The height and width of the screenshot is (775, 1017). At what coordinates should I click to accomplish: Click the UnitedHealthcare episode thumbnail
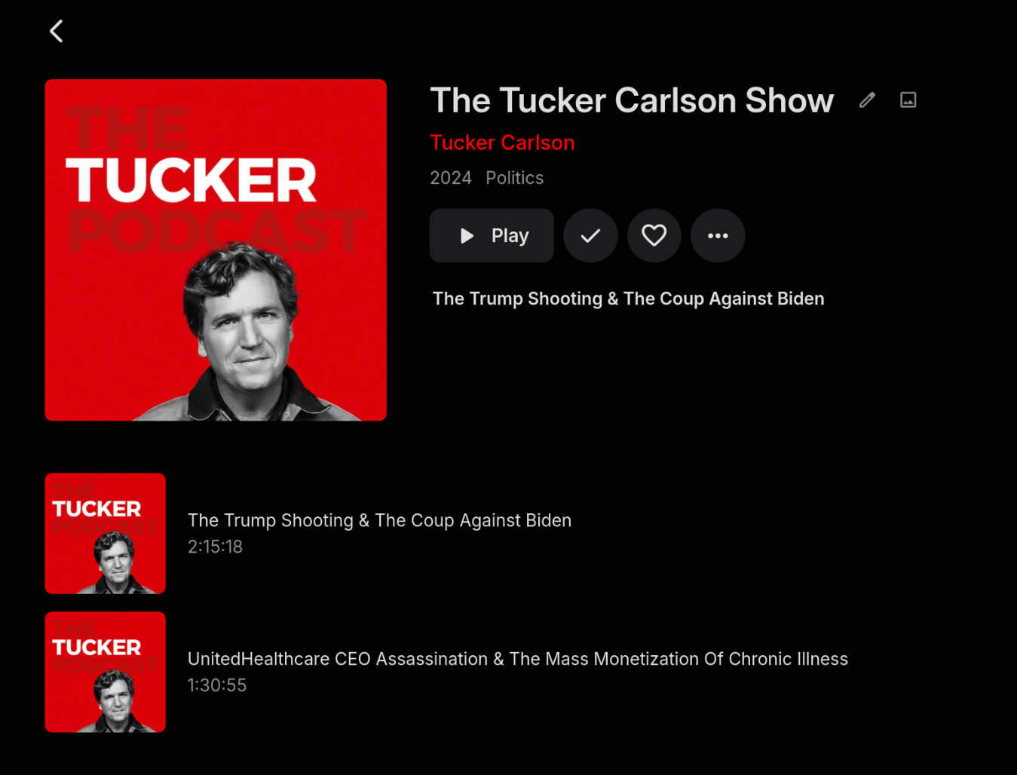[x=106, y=672]
